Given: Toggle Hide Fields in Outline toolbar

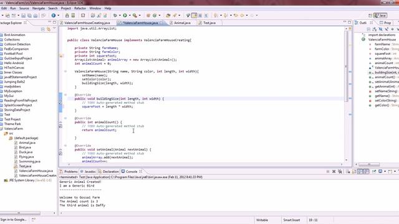Looking at the screenshot, I should 380,29.
